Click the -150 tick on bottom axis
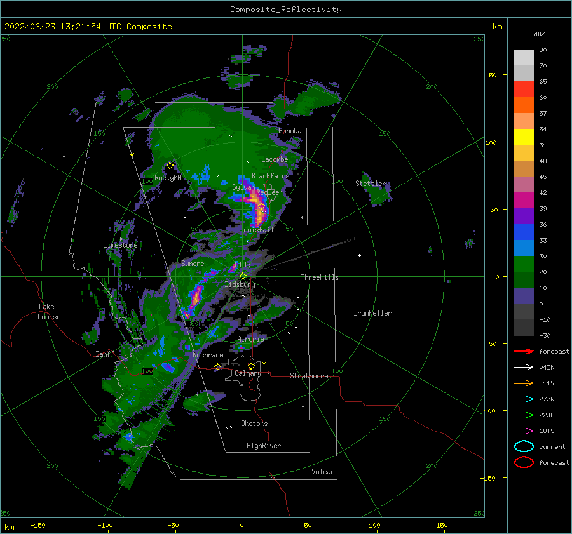The width and height of the screenshot is (572, 534). pyautogui.click(x=37, y=525)
